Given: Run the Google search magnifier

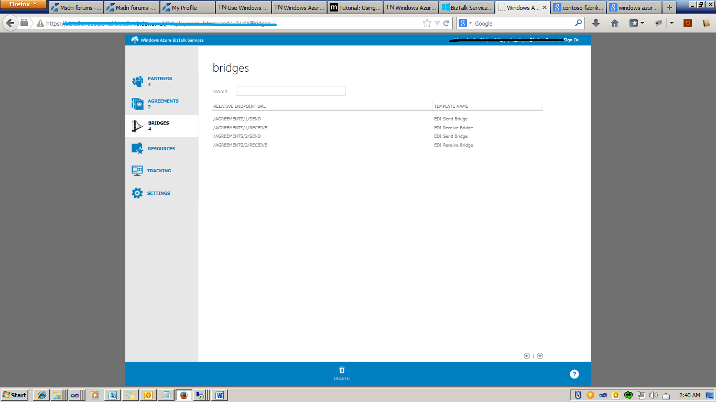Looking at the screenshot, I should 579,23.
